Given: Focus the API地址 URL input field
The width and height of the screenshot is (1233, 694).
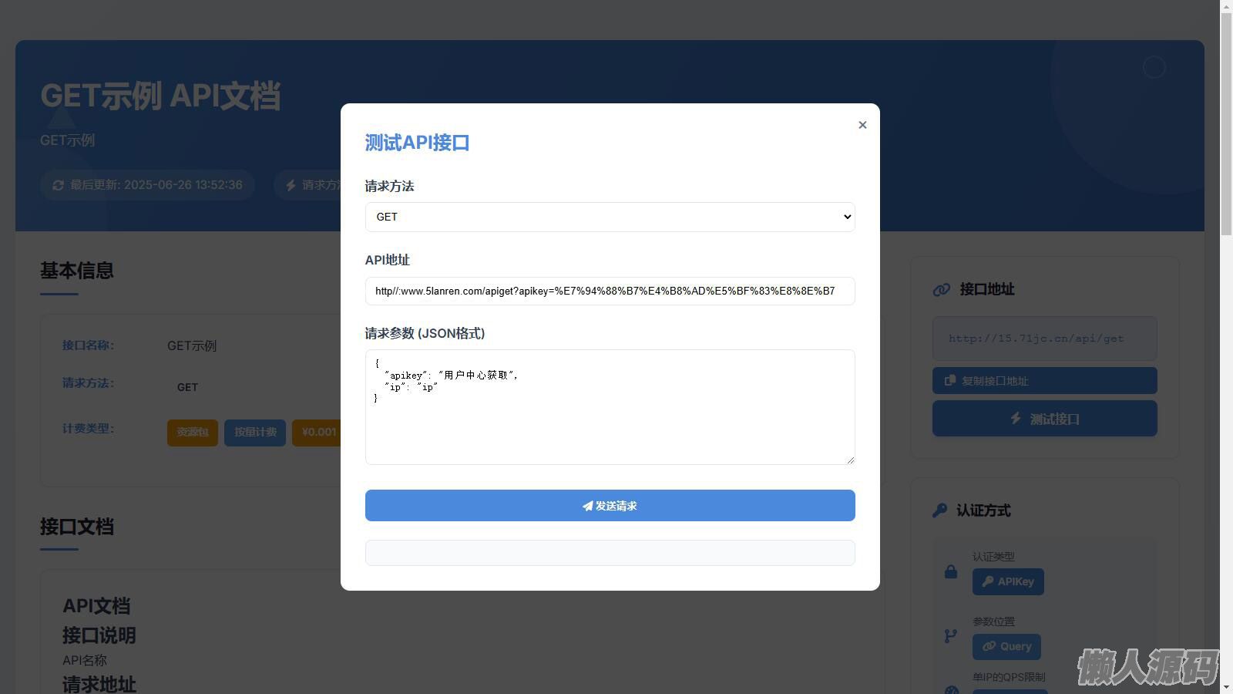Looking at the screenshot, I should [x=610, y=291].
